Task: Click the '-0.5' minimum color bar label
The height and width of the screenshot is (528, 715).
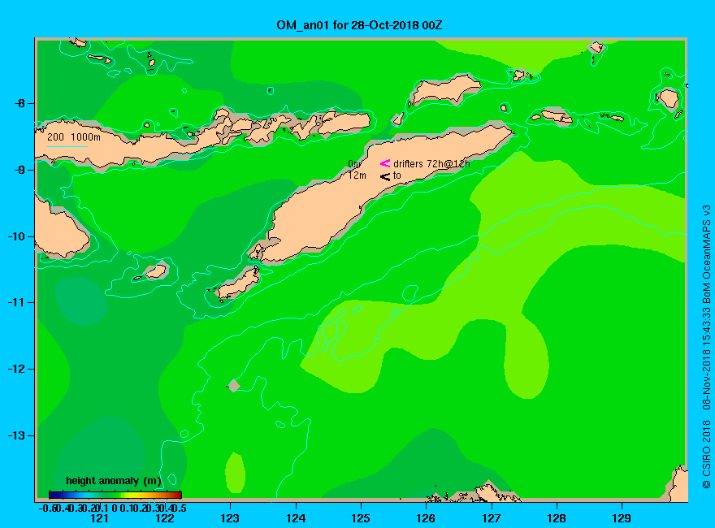Action: [47, 508]
